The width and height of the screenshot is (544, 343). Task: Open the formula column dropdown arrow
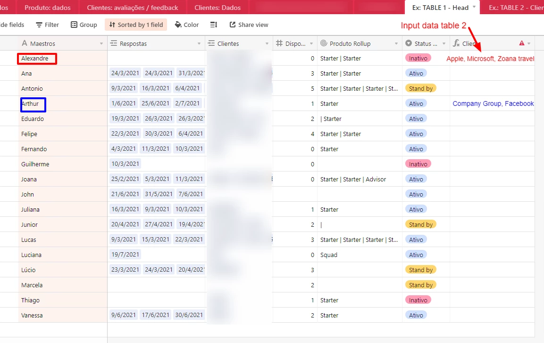coord(529,43)
